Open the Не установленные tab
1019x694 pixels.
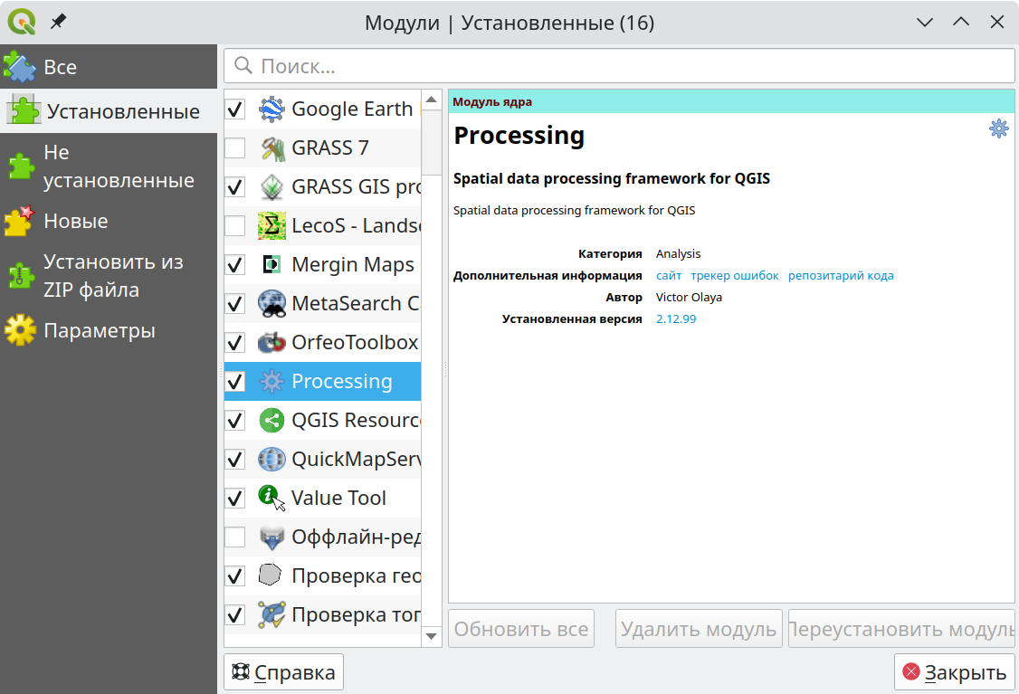click(x=109, y=166)
